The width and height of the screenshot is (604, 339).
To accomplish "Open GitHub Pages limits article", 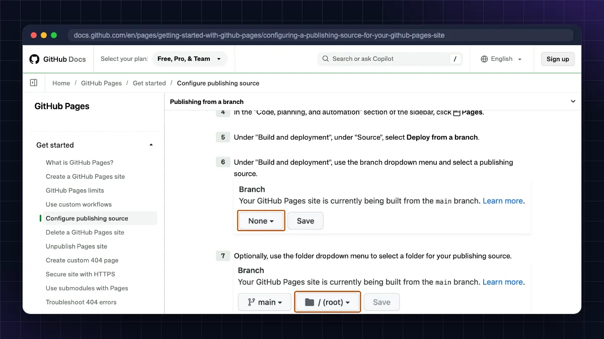I will [x=75, y=190].
